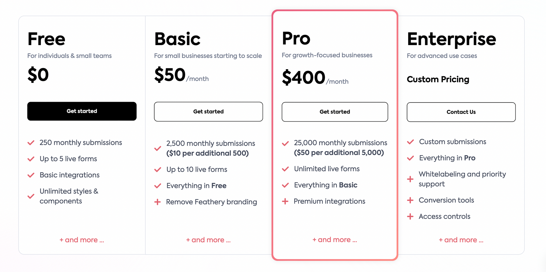Click plus icon next to Premium integrations
The height and width of the screenshot is (272, 546).
click(x=285, y=201)
